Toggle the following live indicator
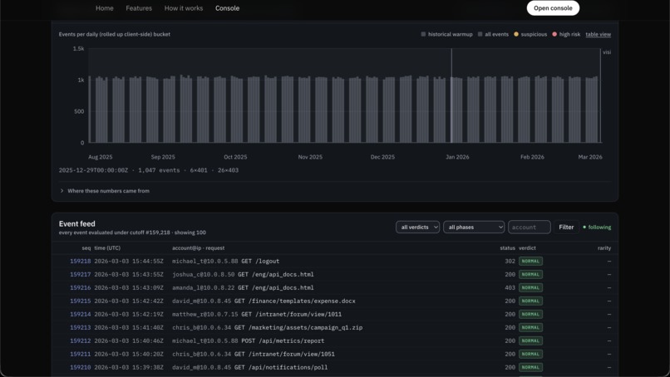This screenshot has height=377, width=670. (x=597, y=228)
